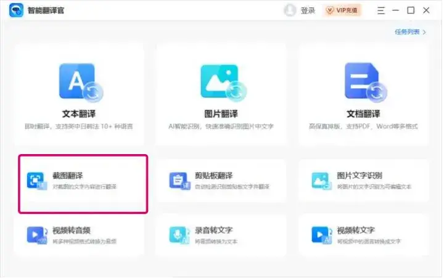The height and width of the screenshot is (278, 444).
Task: Click the description line under 视频转音频
Action: click(84, 242)
